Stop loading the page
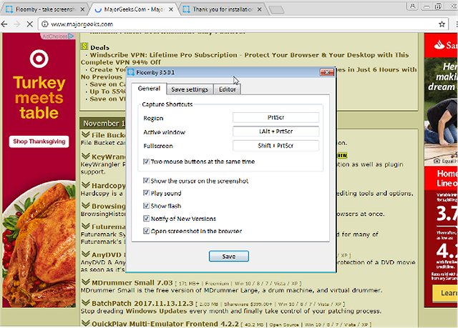 pyautogui.click(x=30, y=24)
